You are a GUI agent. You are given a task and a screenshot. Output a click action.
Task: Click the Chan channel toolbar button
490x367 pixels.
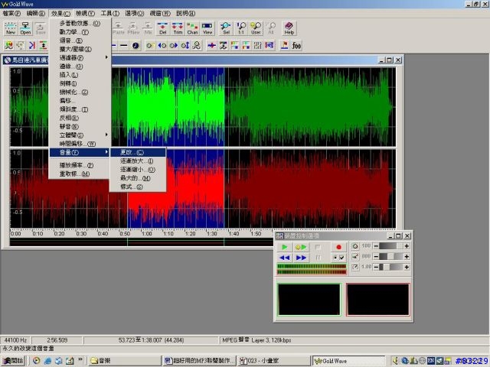pyautogui.click(x=192, y=28)
